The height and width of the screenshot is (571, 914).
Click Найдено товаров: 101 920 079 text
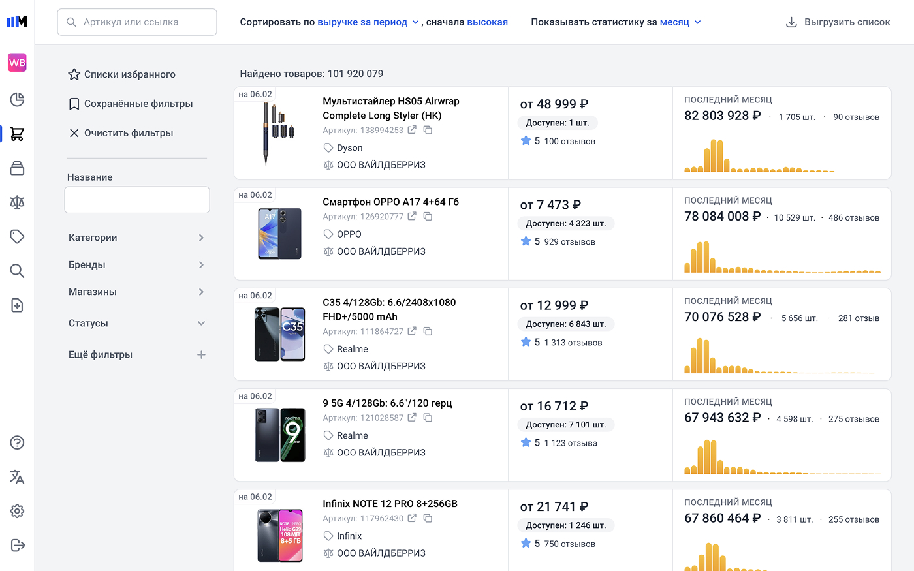[311, 74]
